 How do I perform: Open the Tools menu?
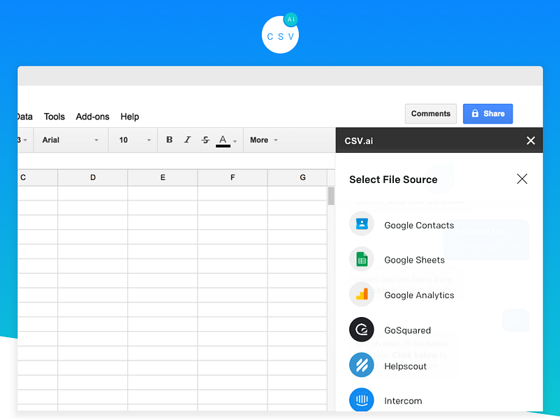click(x=54, y=117)
